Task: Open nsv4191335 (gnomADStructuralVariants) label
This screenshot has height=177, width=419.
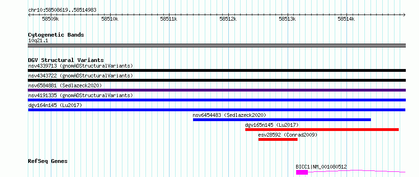Action: (x=81, y=95)
